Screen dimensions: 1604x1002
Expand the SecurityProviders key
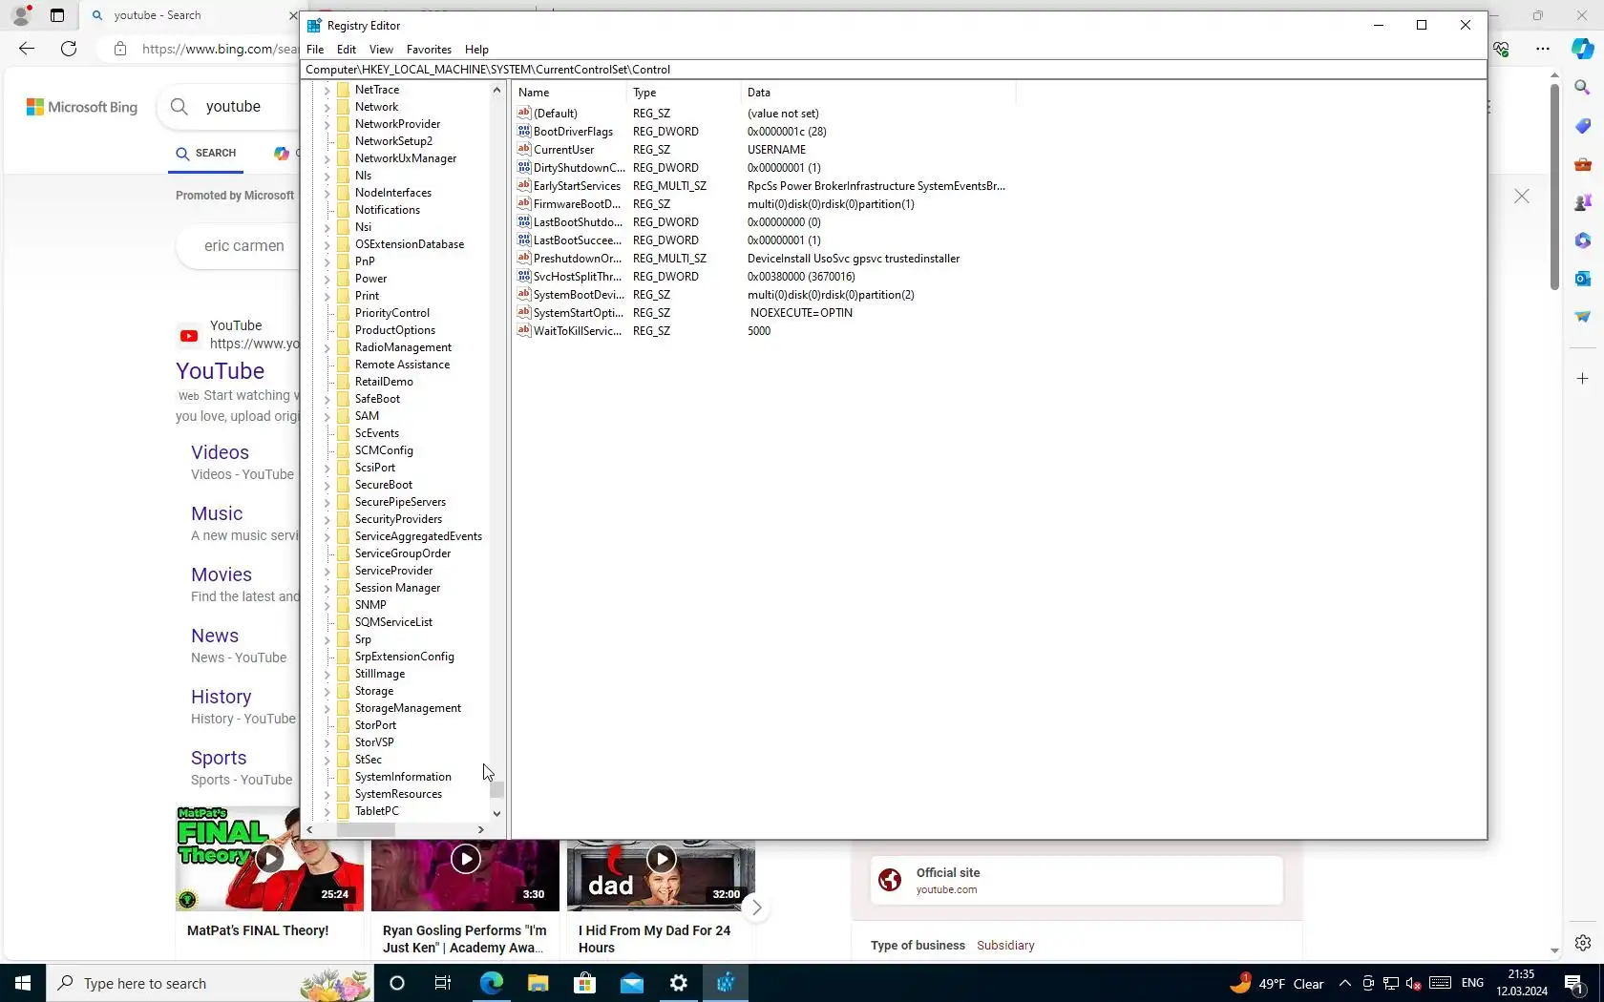tap(327, 520)
